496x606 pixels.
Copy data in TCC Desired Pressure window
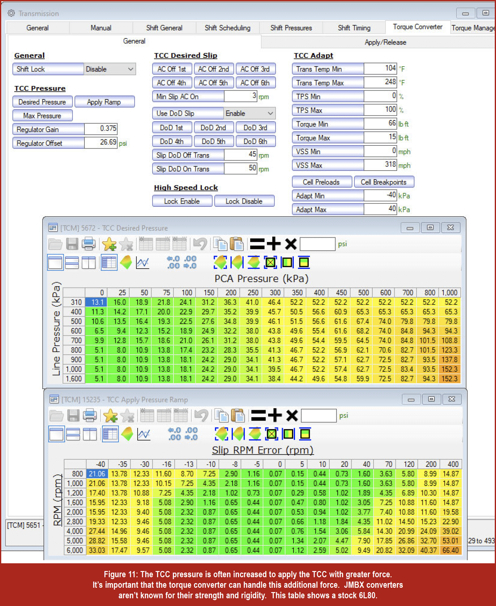tap(220, 244)
